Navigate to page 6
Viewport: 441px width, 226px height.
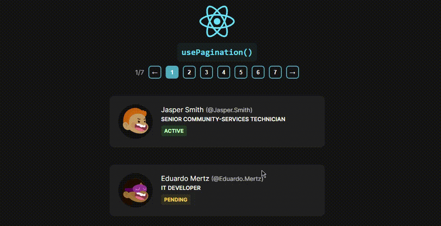[x=258, y=73]
